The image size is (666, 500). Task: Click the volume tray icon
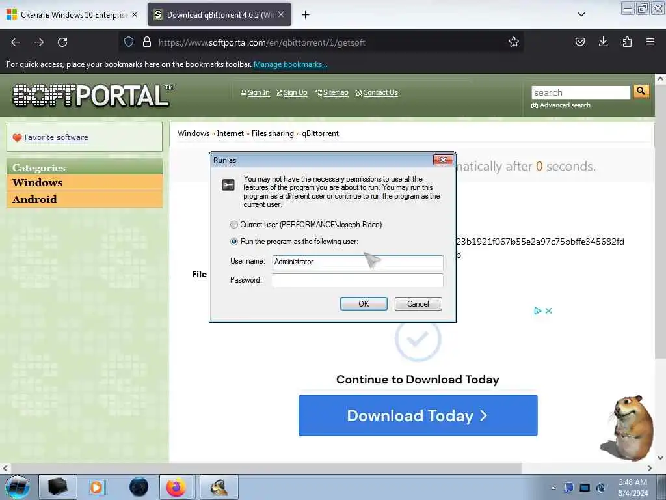[600, 488]
